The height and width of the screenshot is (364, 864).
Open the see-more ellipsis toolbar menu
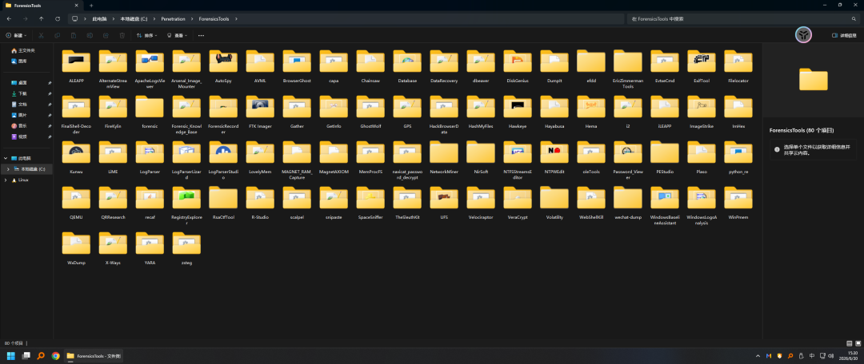201,35
